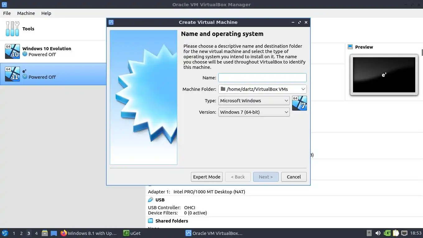Open the Type dropdown showing Microsoft Windows
Viewport: 423px width, 238px height.
(254, 101)
